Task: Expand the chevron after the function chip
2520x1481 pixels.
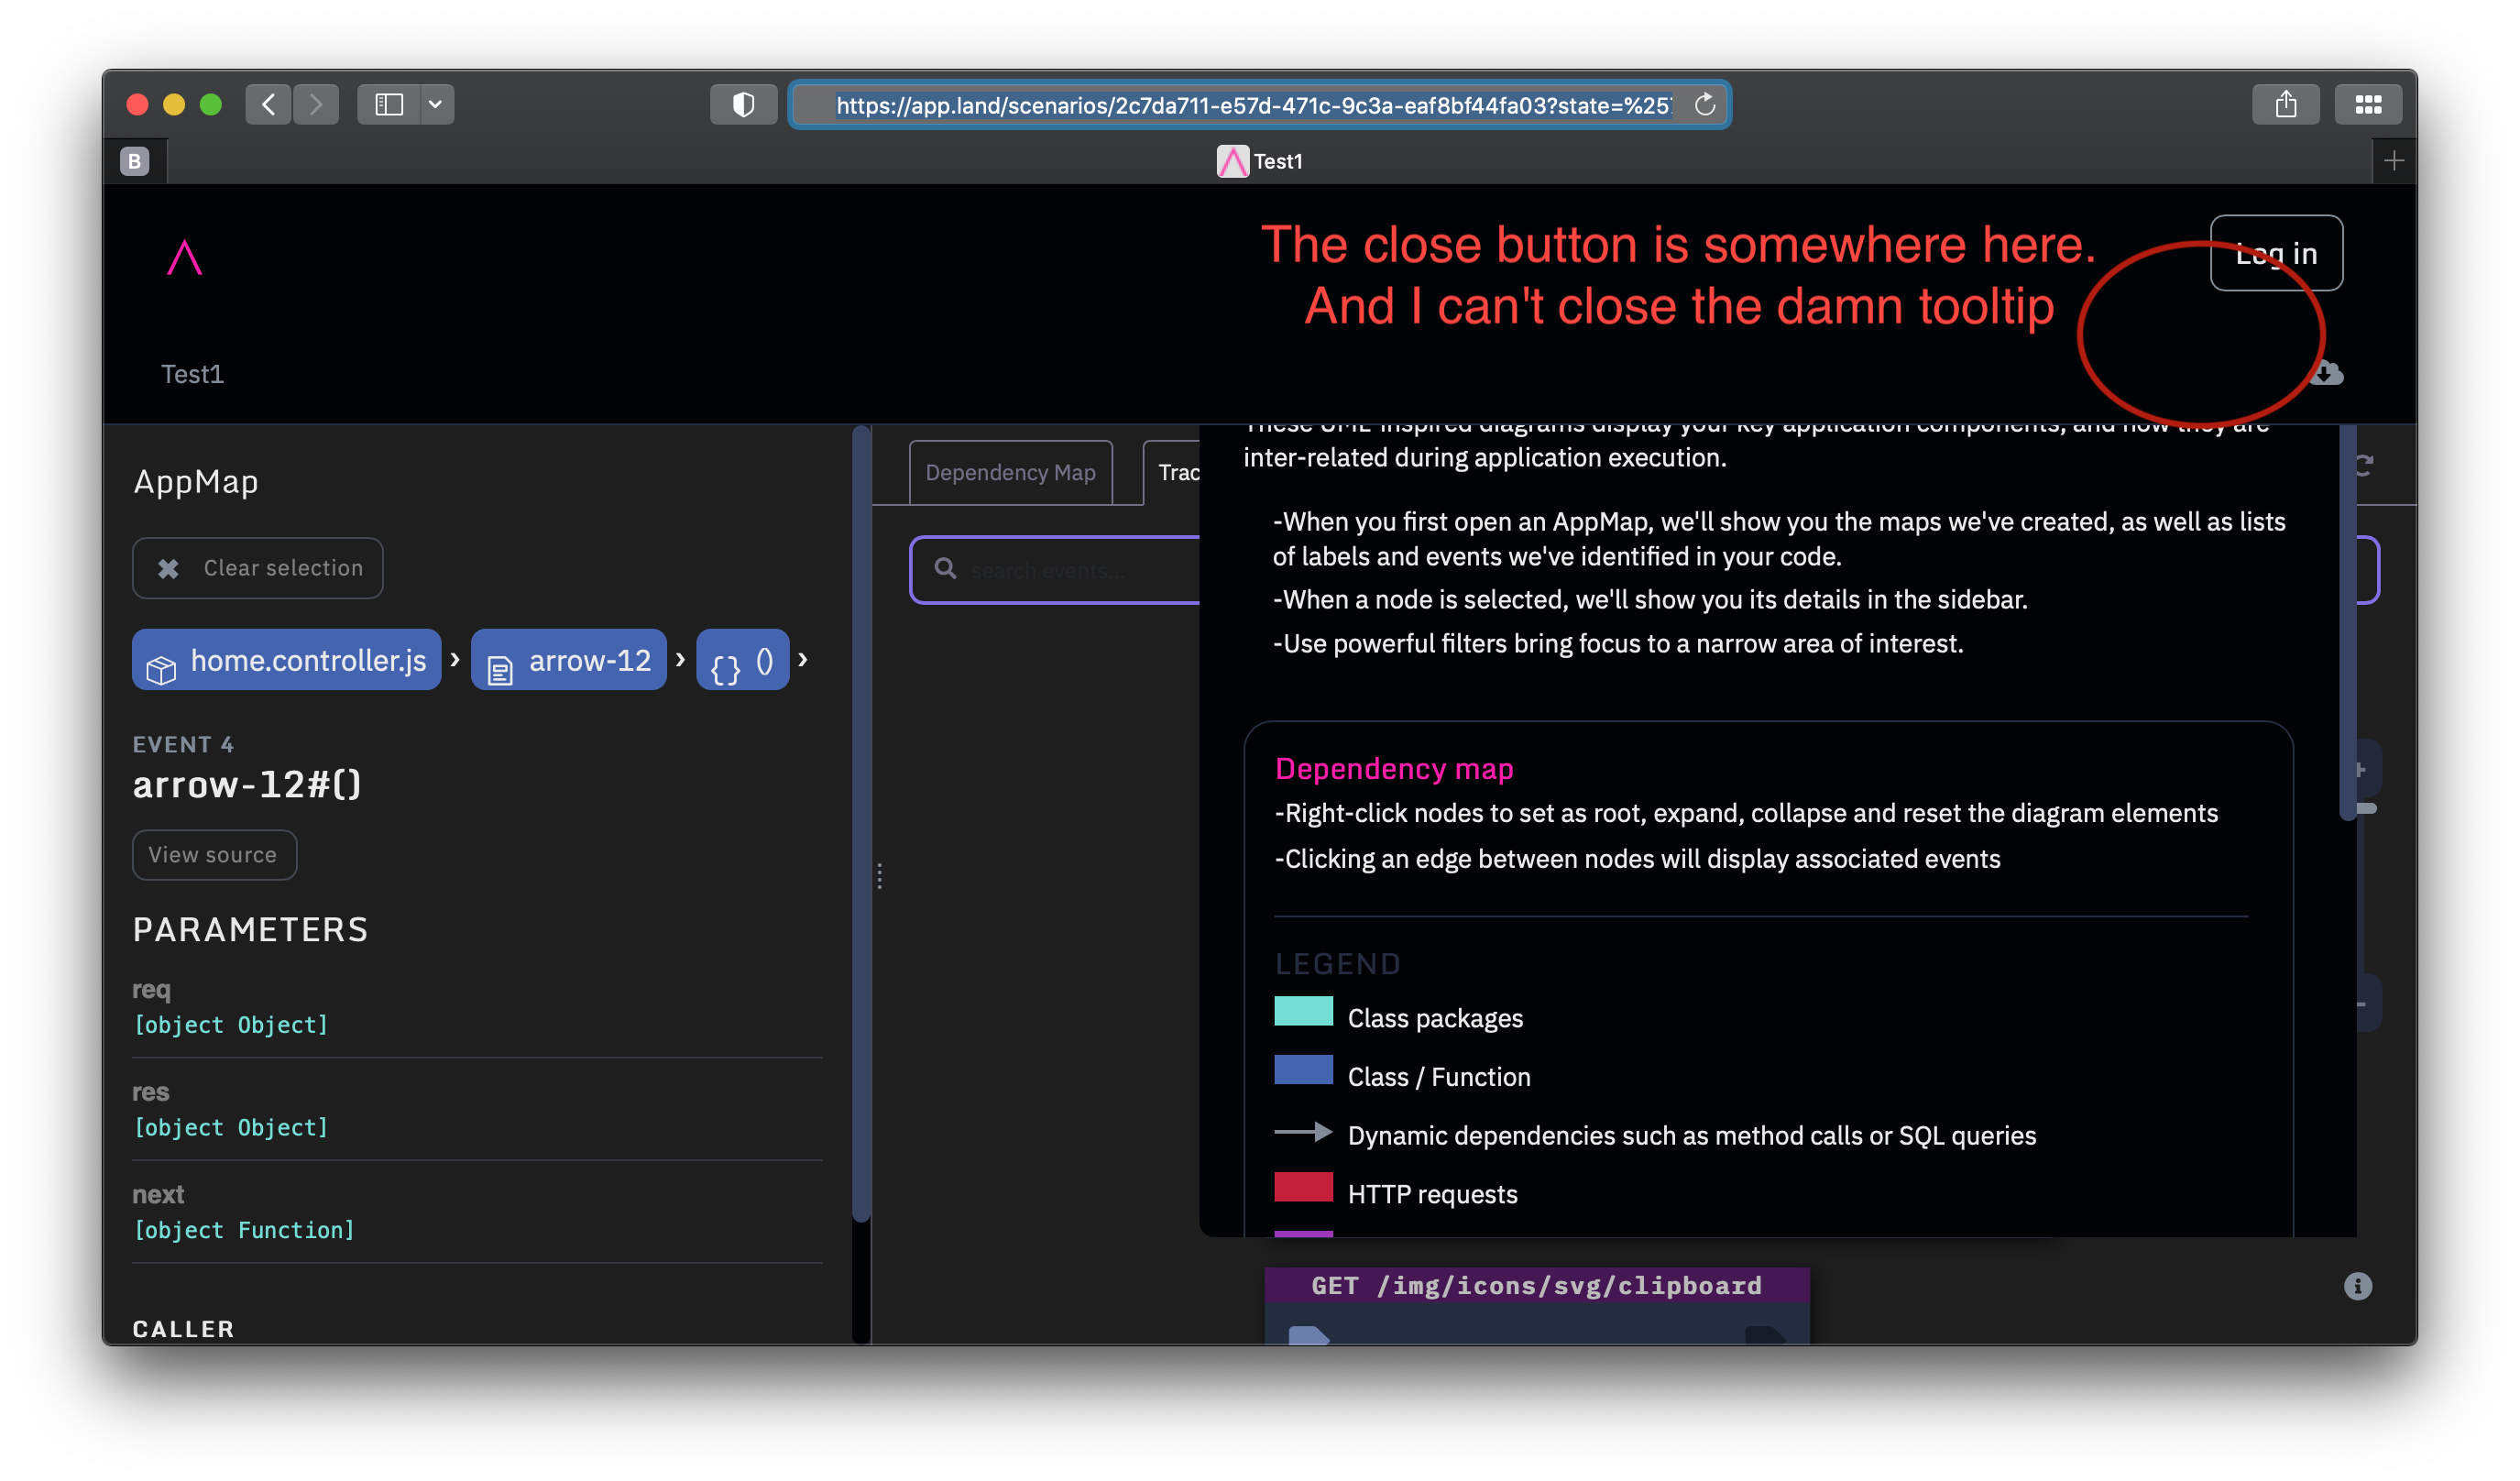Action: [x=802, y=660]
